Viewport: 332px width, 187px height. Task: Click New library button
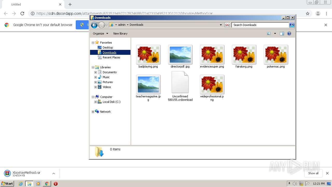tap(120, 34)
